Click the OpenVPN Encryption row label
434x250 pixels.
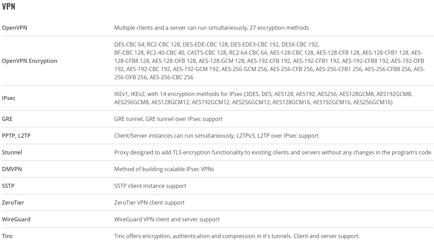click(x=29, y=61)
